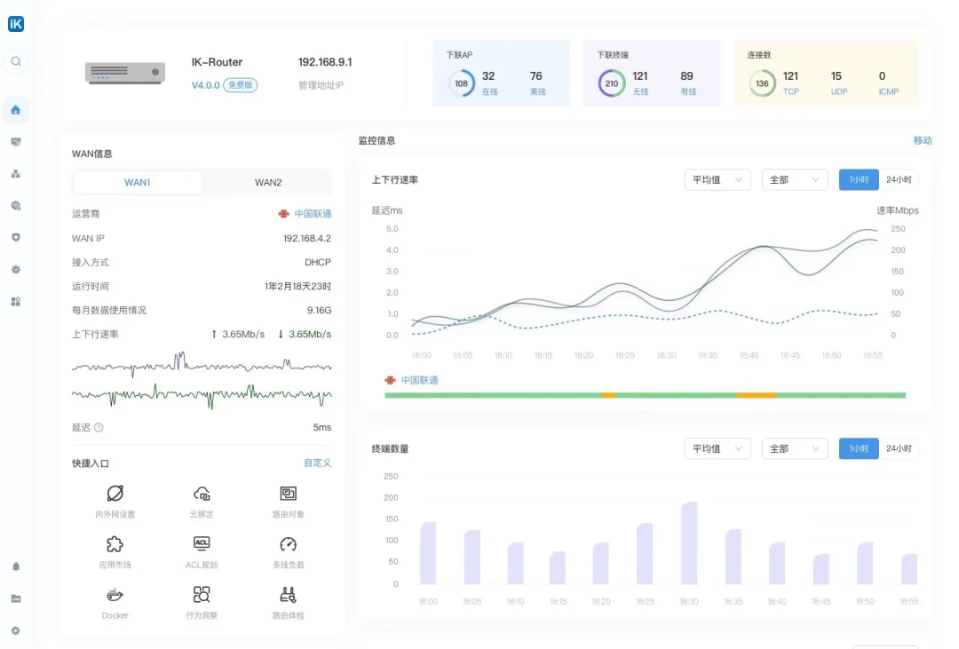The width and height of the screenshot is (959, 649).
Task: Click the 5ms latency value
Action: (322, 428)
